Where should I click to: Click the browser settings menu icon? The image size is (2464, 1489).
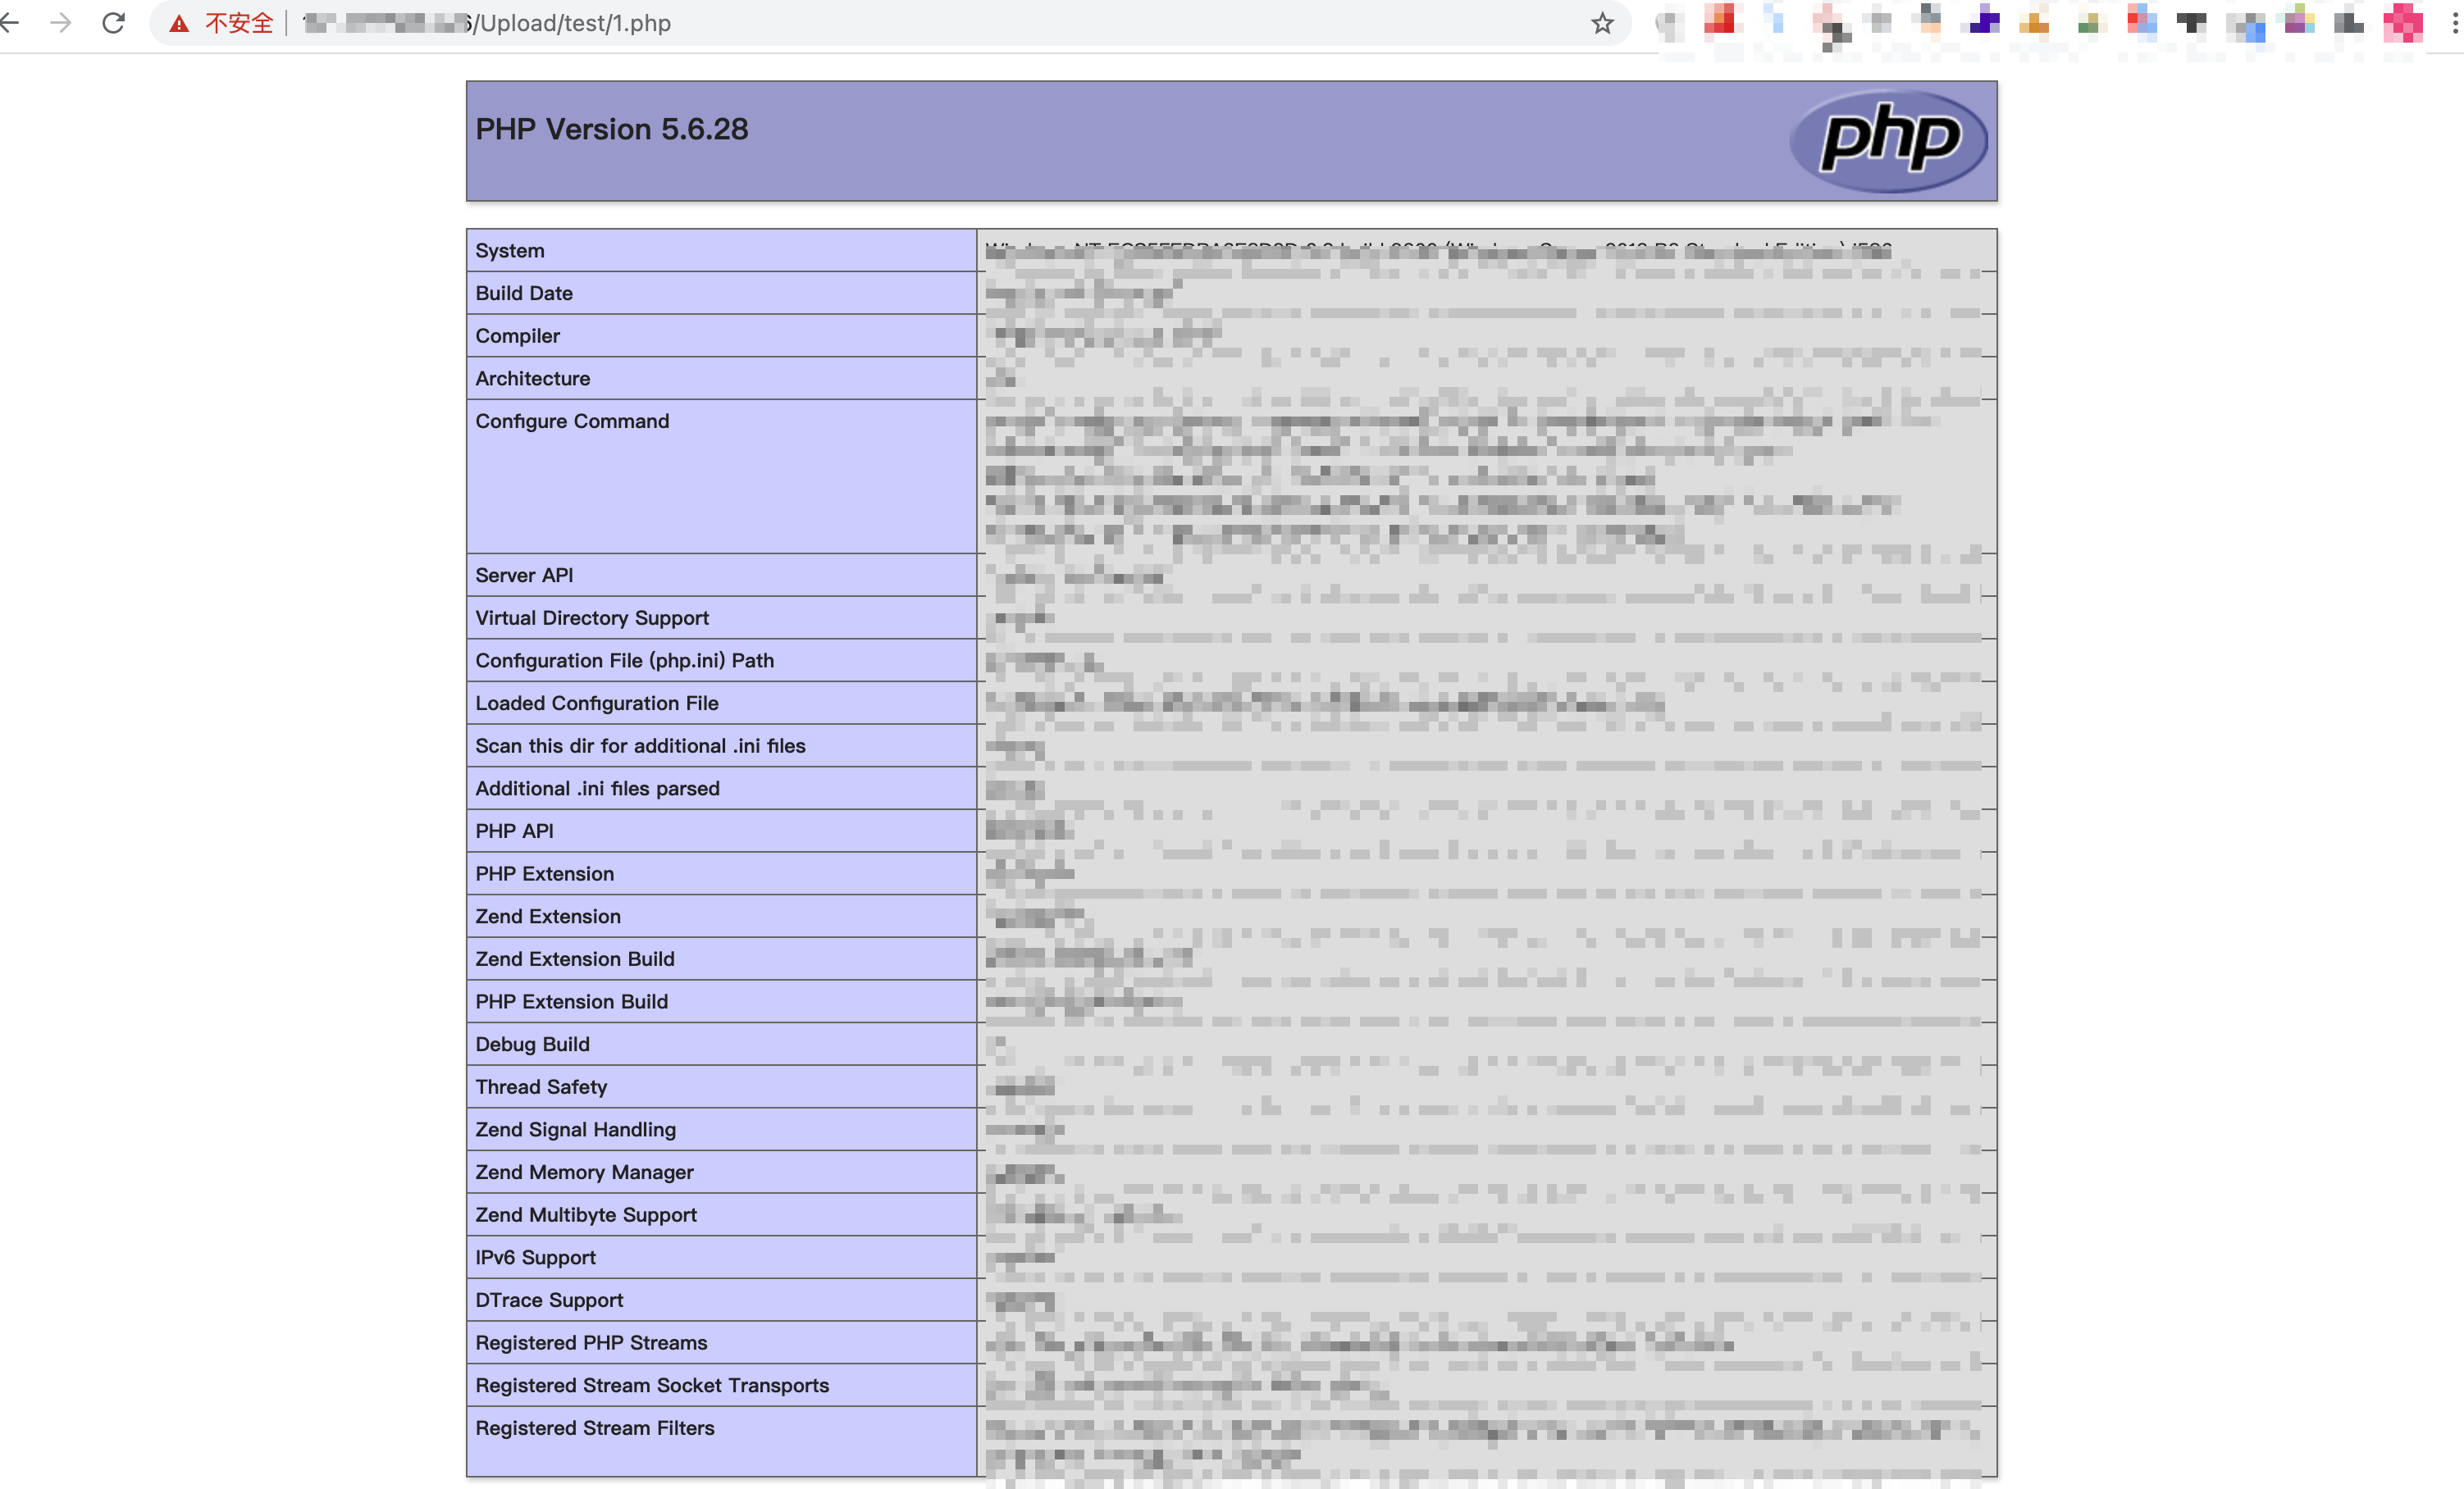[2455, 23]
